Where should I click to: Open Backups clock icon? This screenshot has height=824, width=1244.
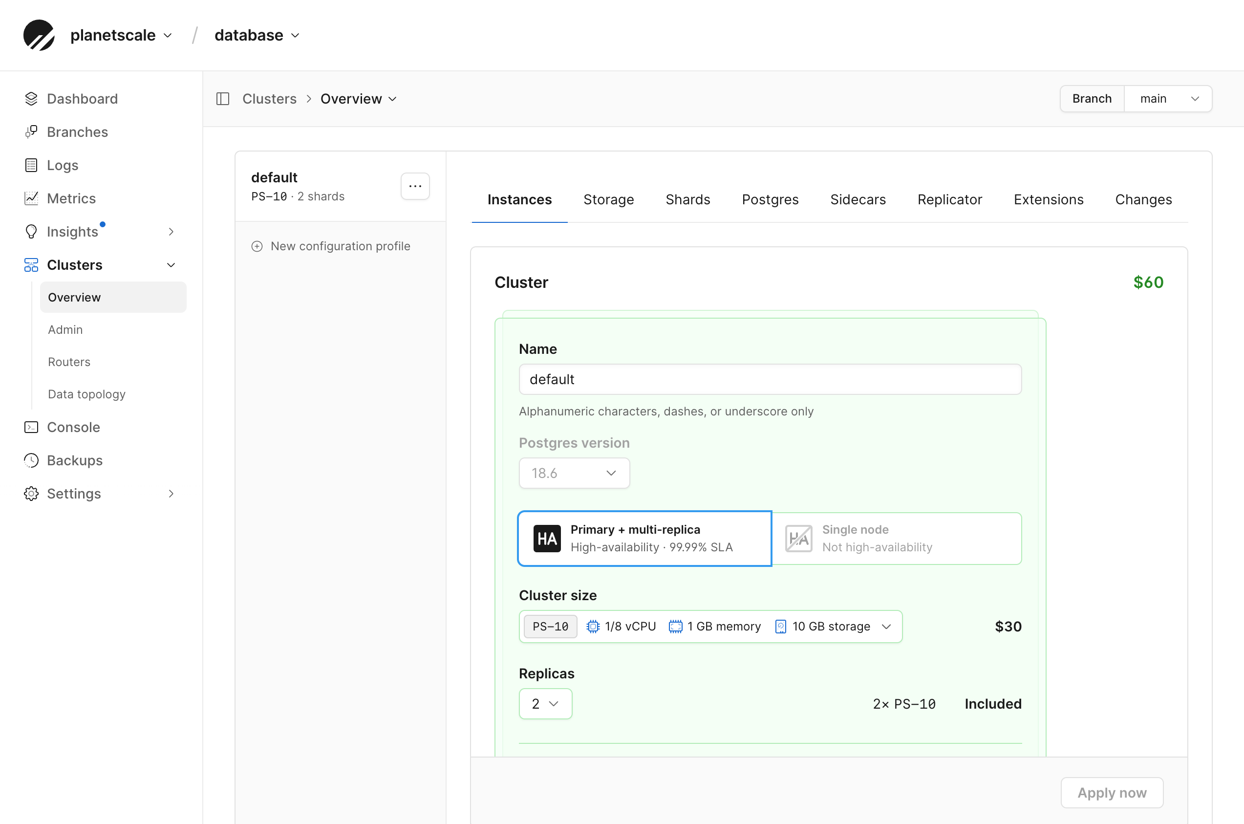pos(31,460)
